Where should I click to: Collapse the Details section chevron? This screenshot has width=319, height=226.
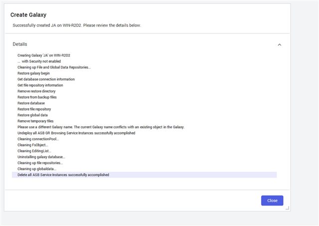[279, 44]
